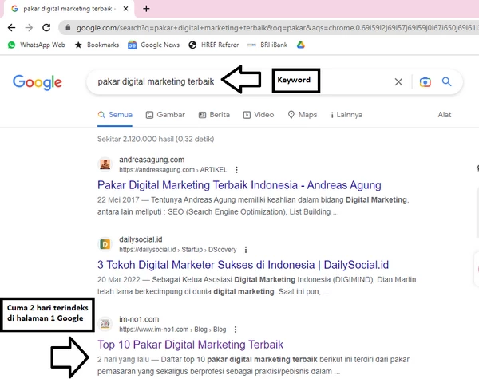479x379 pixels.
Task: Click the Google logo
Action: tap(38, 82)
